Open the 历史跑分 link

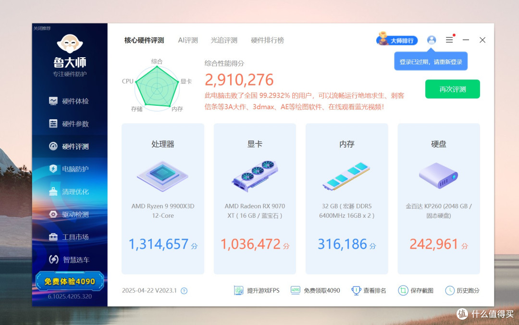click(x=468, y=290)
